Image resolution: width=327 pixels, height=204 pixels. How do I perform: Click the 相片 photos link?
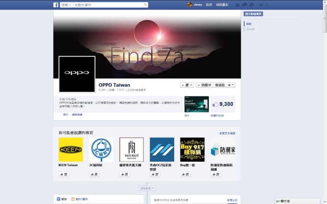pyautogui.click(x=187, y=116)
